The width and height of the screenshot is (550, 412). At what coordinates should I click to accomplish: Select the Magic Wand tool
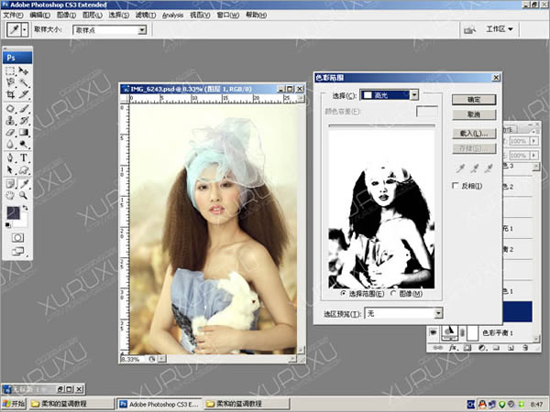click(x=24, y=82)
